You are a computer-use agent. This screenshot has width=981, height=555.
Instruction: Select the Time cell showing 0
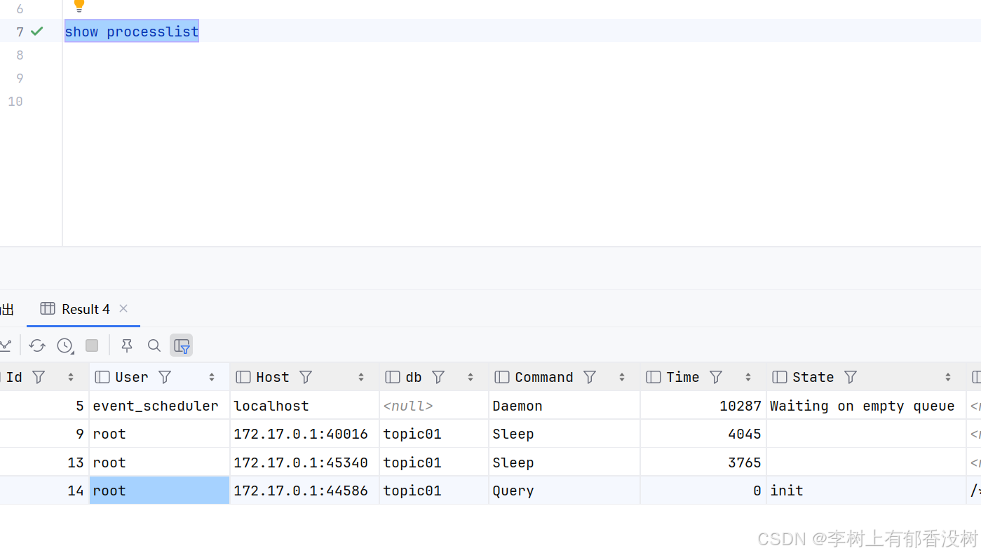(x=703, y=491)
